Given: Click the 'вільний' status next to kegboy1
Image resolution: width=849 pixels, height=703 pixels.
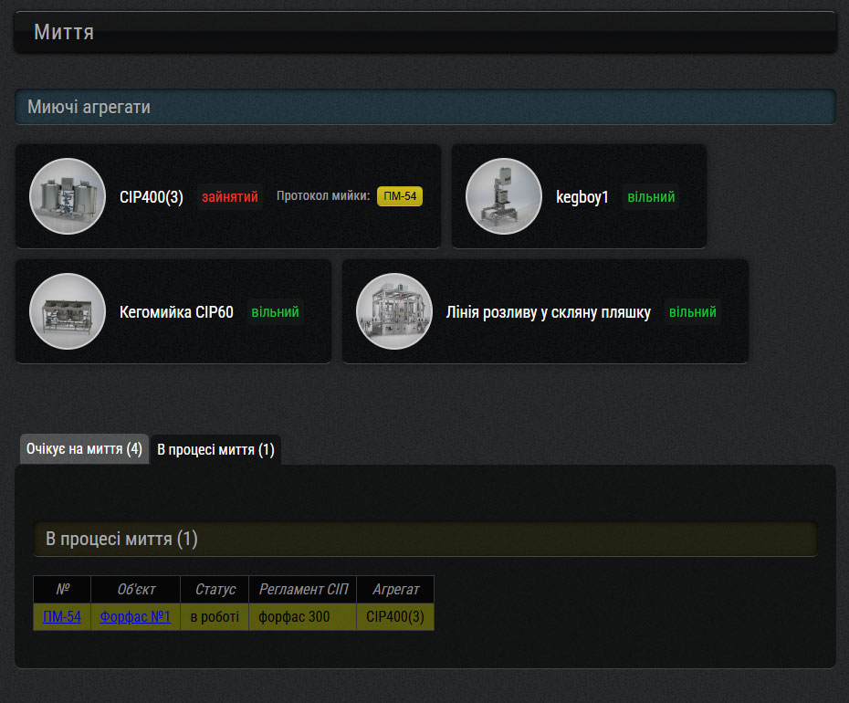Looking at the screenshot, I should coord(651,197).
